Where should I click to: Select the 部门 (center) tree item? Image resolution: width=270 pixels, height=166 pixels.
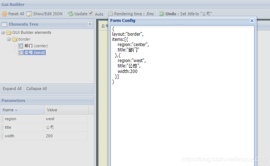(x=36, y=46)
